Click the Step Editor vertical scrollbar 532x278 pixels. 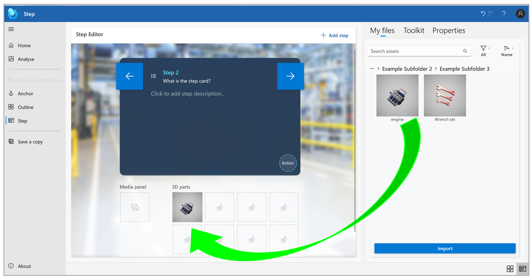355,140
